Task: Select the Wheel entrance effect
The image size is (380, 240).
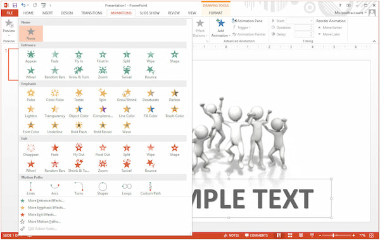Action: pyautogui.click(x=31, y=73)
